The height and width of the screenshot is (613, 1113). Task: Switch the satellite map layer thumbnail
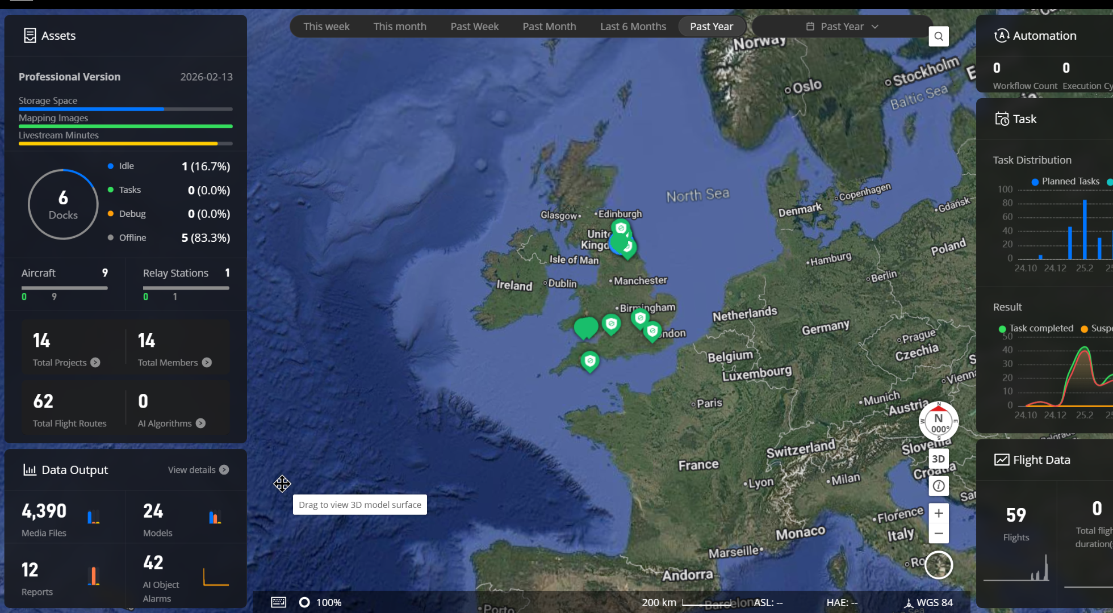click(939, 565)
